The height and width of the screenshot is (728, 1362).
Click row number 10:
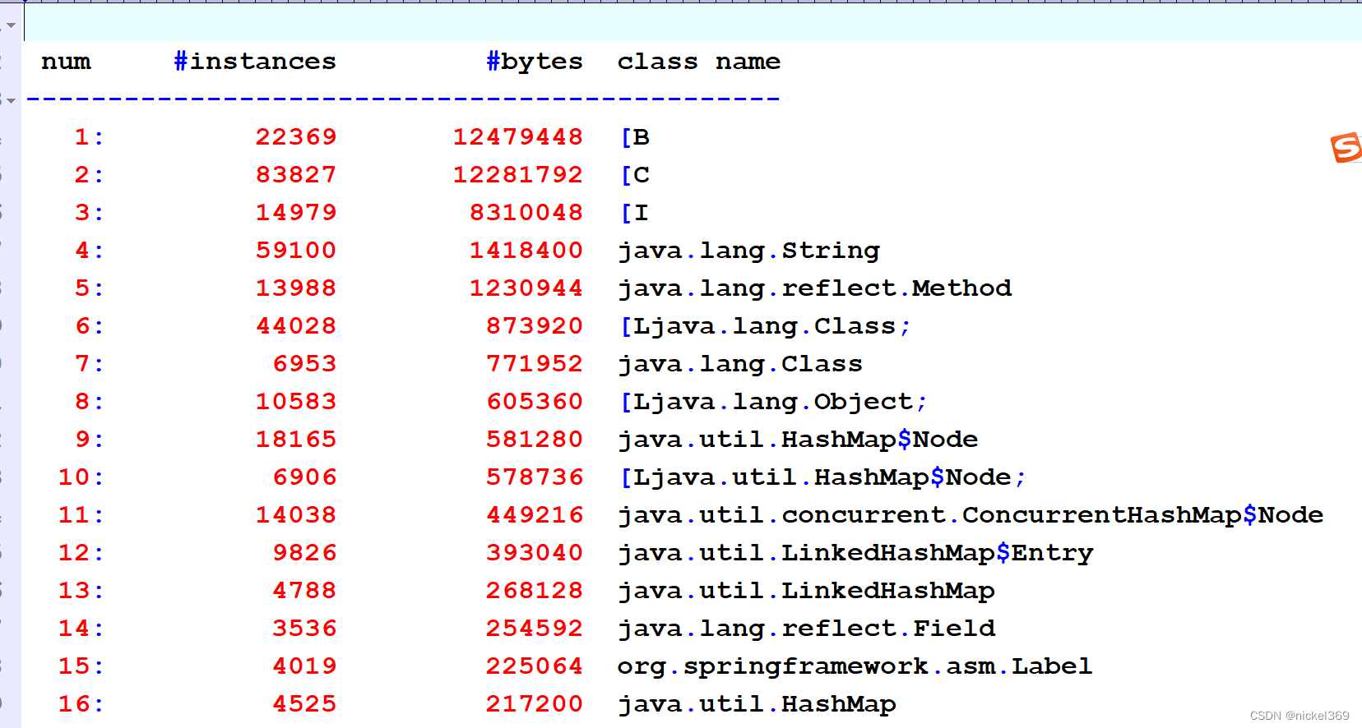81,477
